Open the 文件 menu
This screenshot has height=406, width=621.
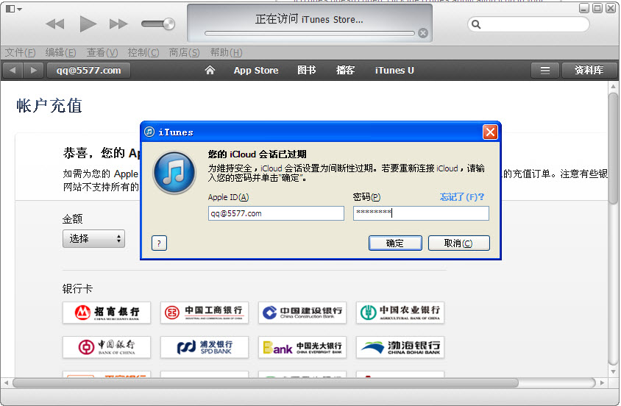point(20,52)
